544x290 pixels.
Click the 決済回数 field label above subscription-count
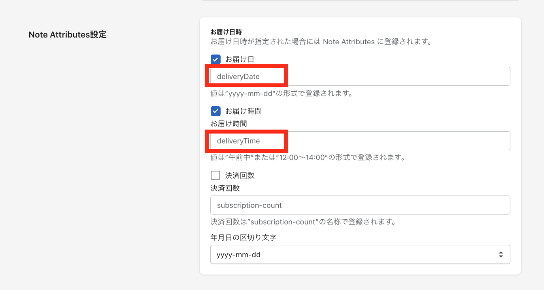pos(225,188)
